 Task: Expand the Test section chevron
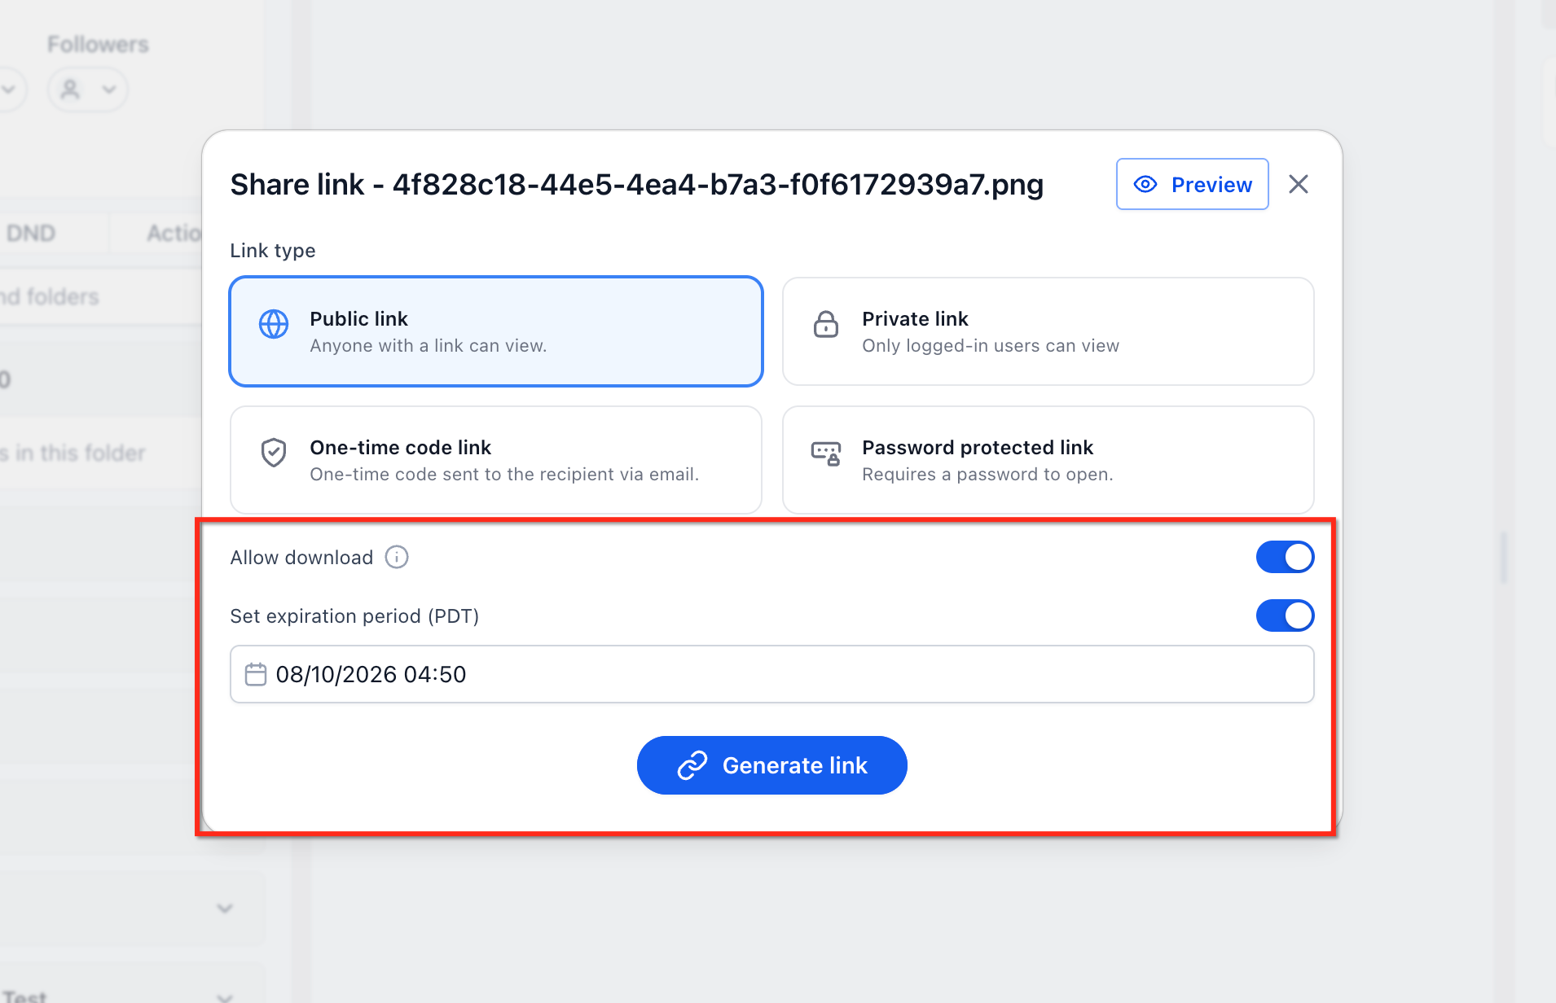[225, 996]
